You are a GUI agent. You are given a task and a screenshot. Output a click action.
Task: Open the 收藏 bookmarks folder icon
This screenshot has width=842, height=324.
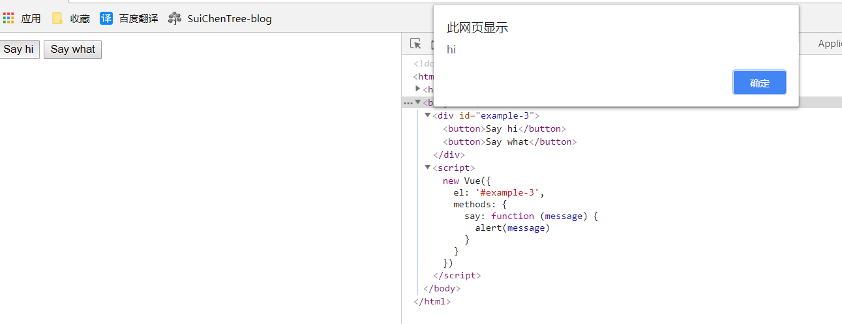57,18
